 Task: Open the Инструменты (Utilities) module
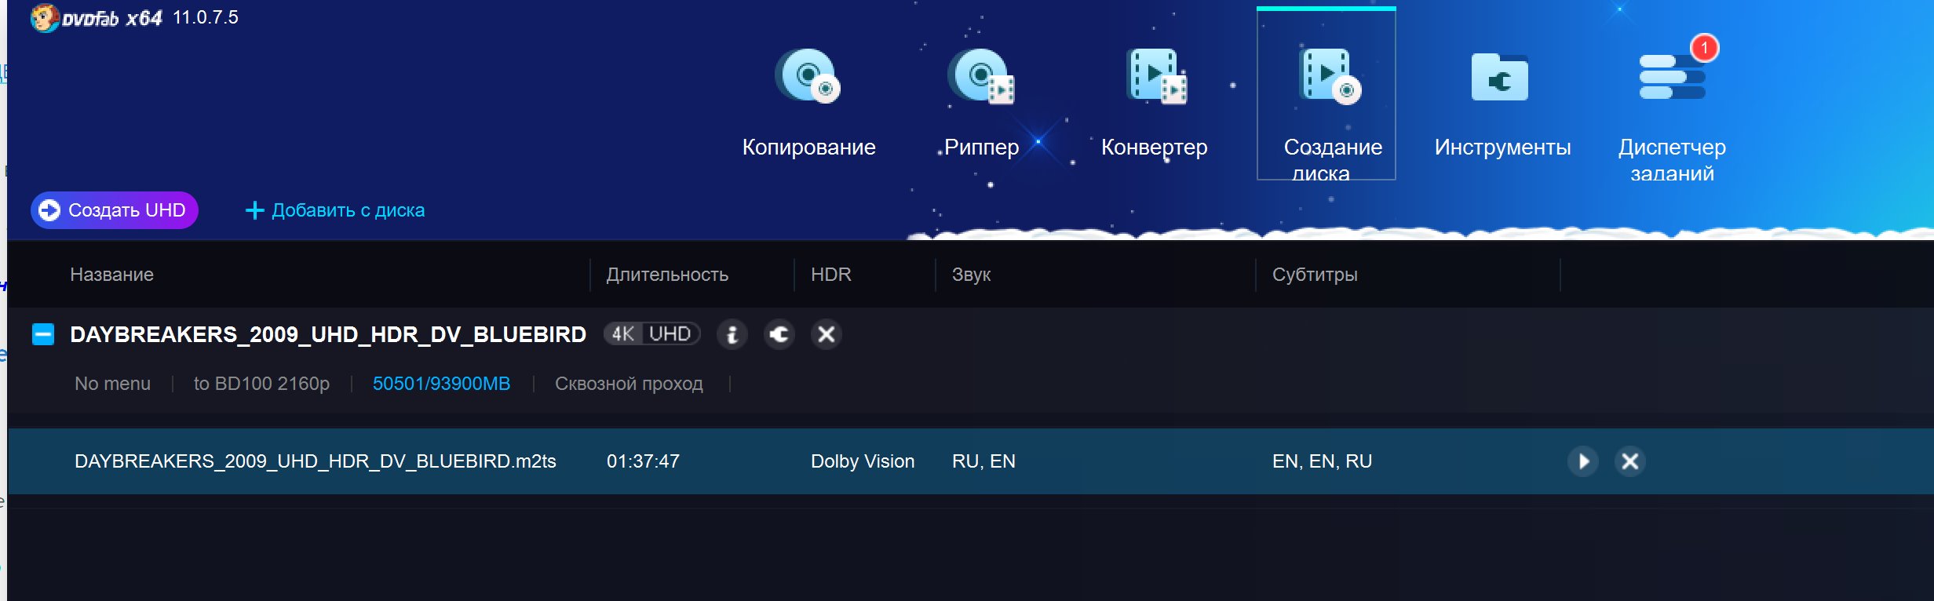1501,102
